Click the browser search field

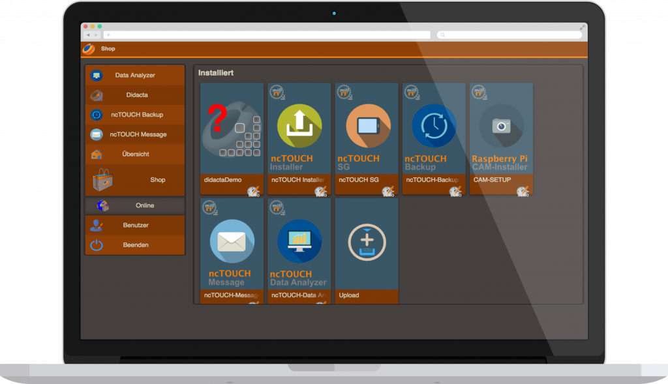tap(509, 35)
